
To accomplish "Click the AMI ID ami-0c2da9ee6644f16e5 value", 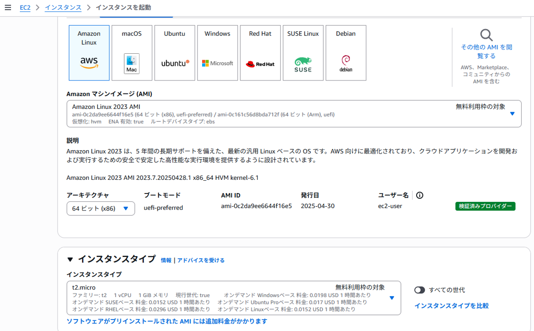I will 256,206.
